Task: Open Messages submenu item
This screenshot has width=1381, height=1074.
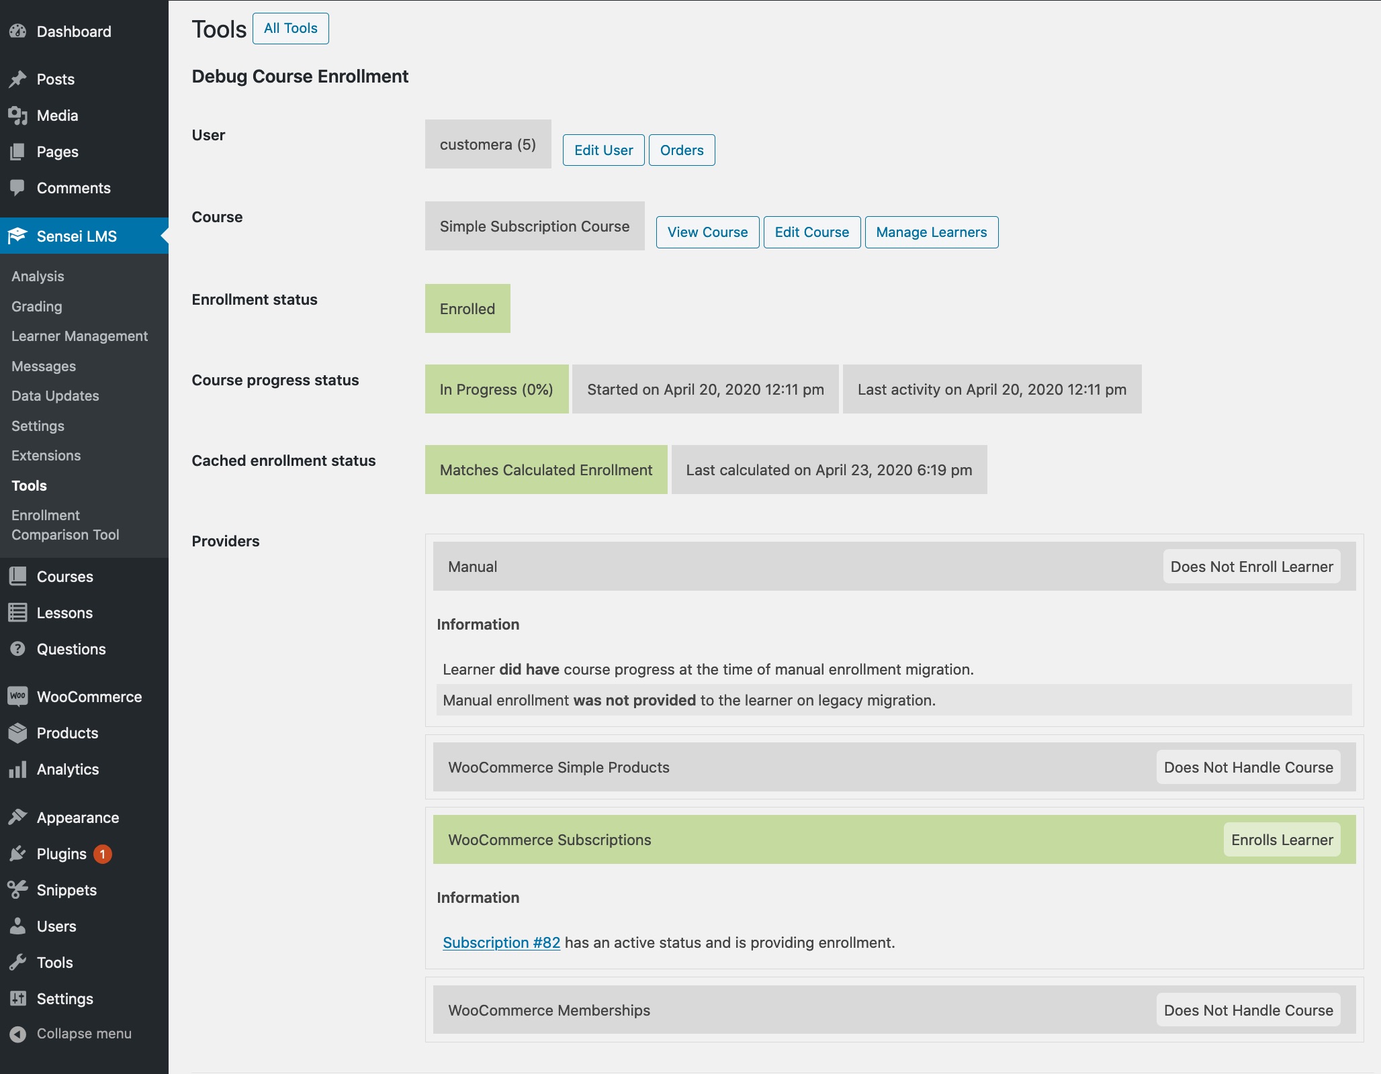Action: tap(44, 367)
